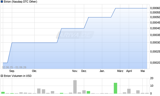The height and width of the screenshot is (96, 160).
Task: Click the 0,00055 price axis value
Action: click(155, 12)
